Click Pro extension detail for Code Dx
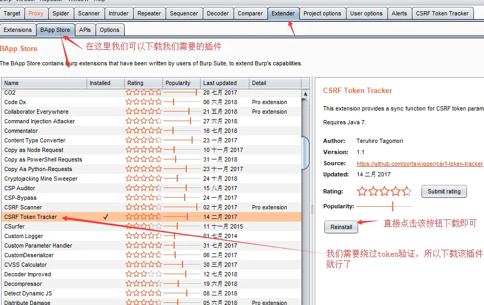 (x=270, y=102)
